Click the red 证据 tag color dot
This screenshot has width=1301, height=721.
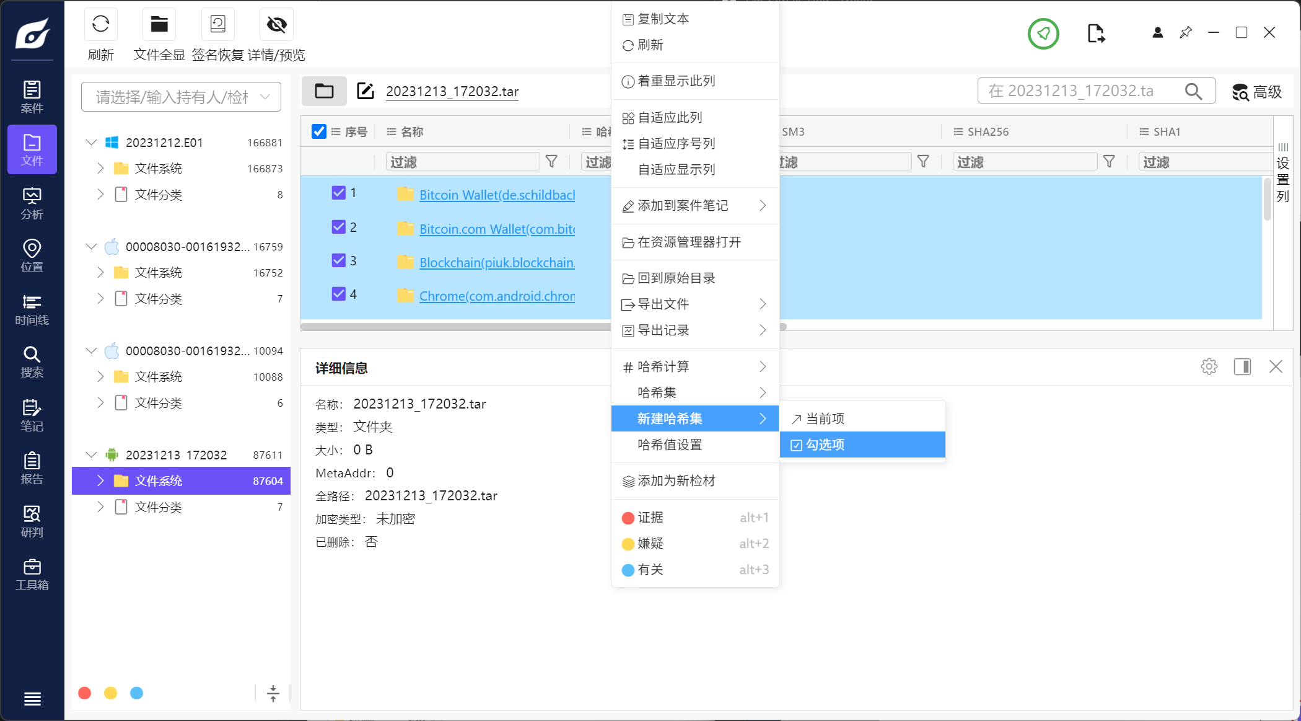(x=628, y=518)
